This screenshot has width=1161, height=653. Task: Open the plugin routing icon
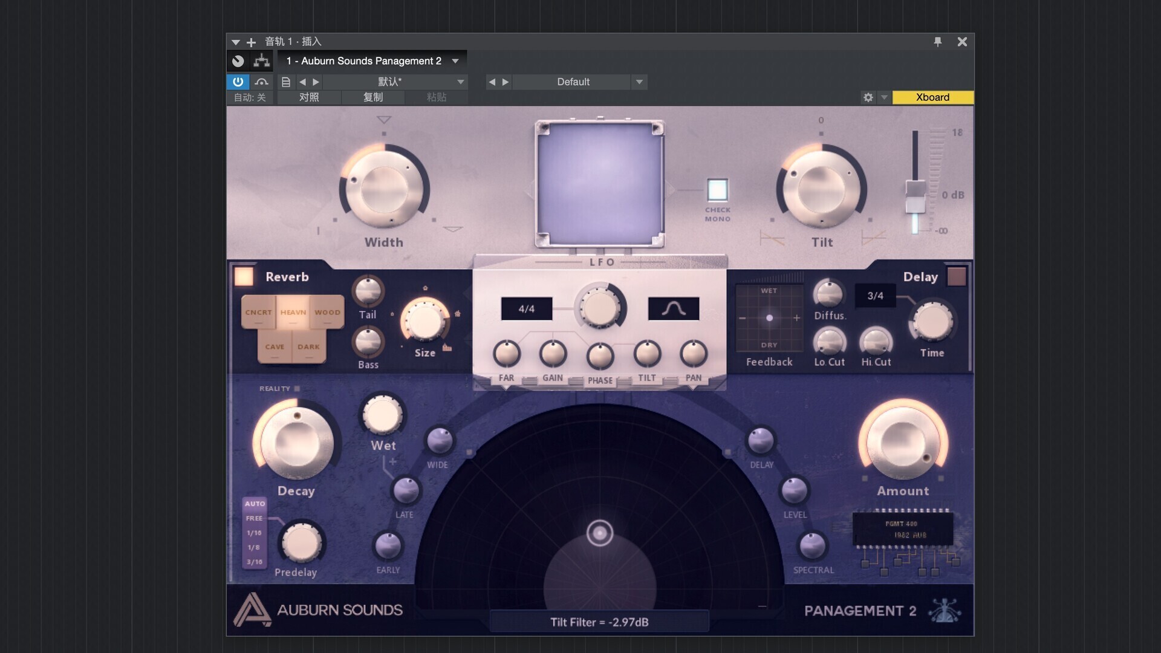(x=262, y=61)
